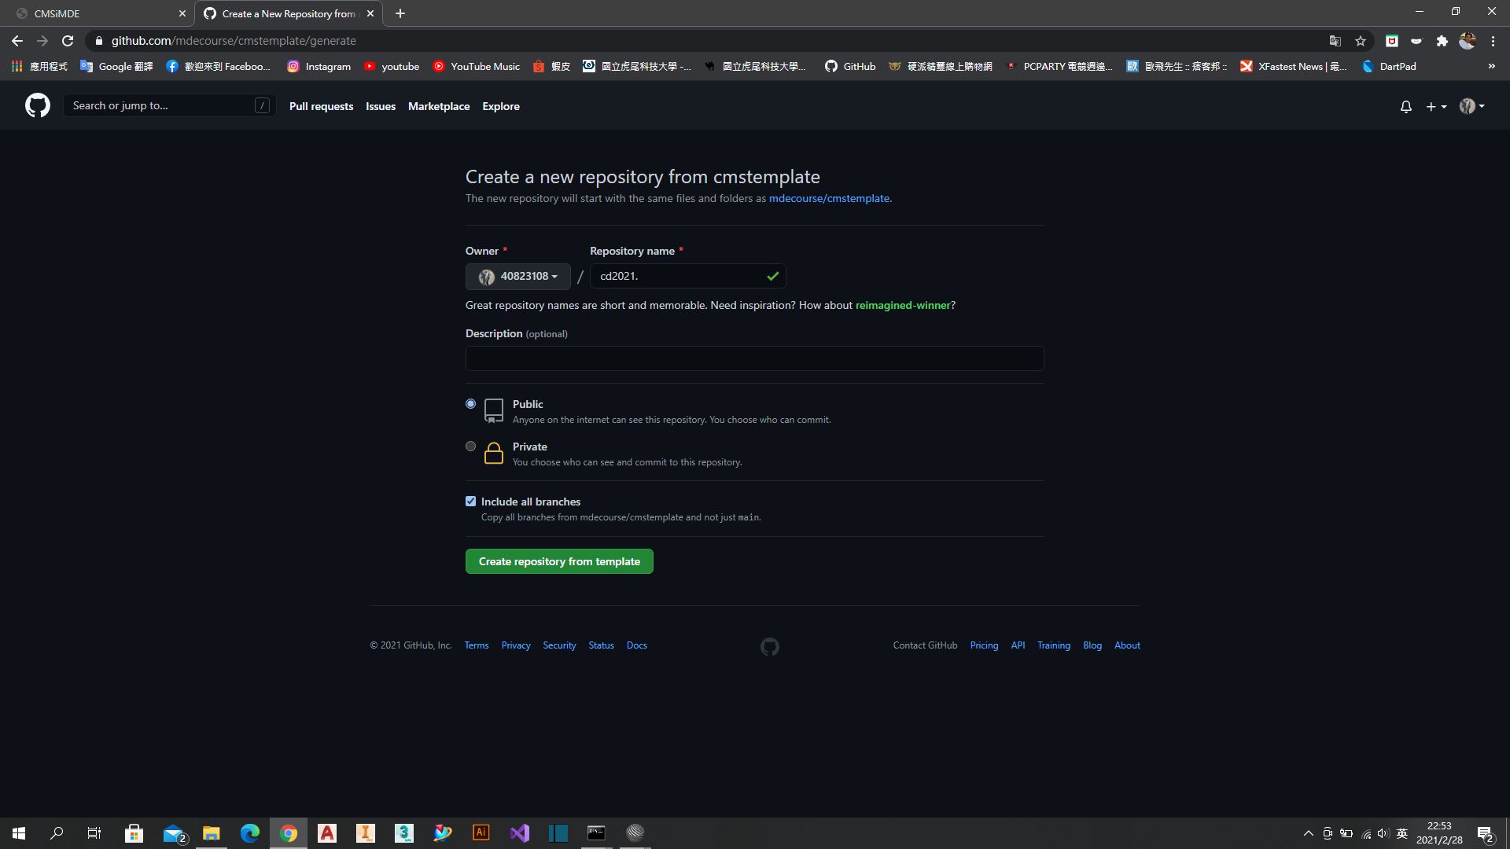This screenshot has width=1510, height=849.
Task: Bookmark this page with star icon
Action: pyautogui.click(x=1361, y=41)
